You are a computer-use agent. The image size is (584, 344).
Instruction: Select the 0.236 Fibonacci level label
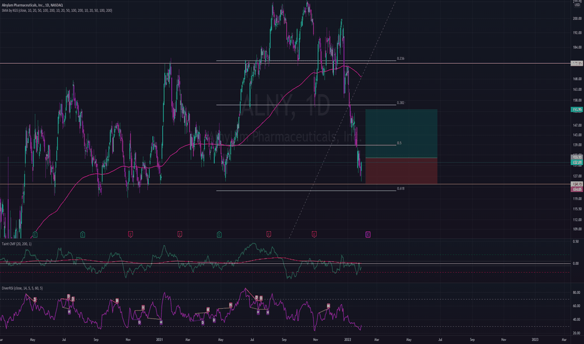point(400,58)
